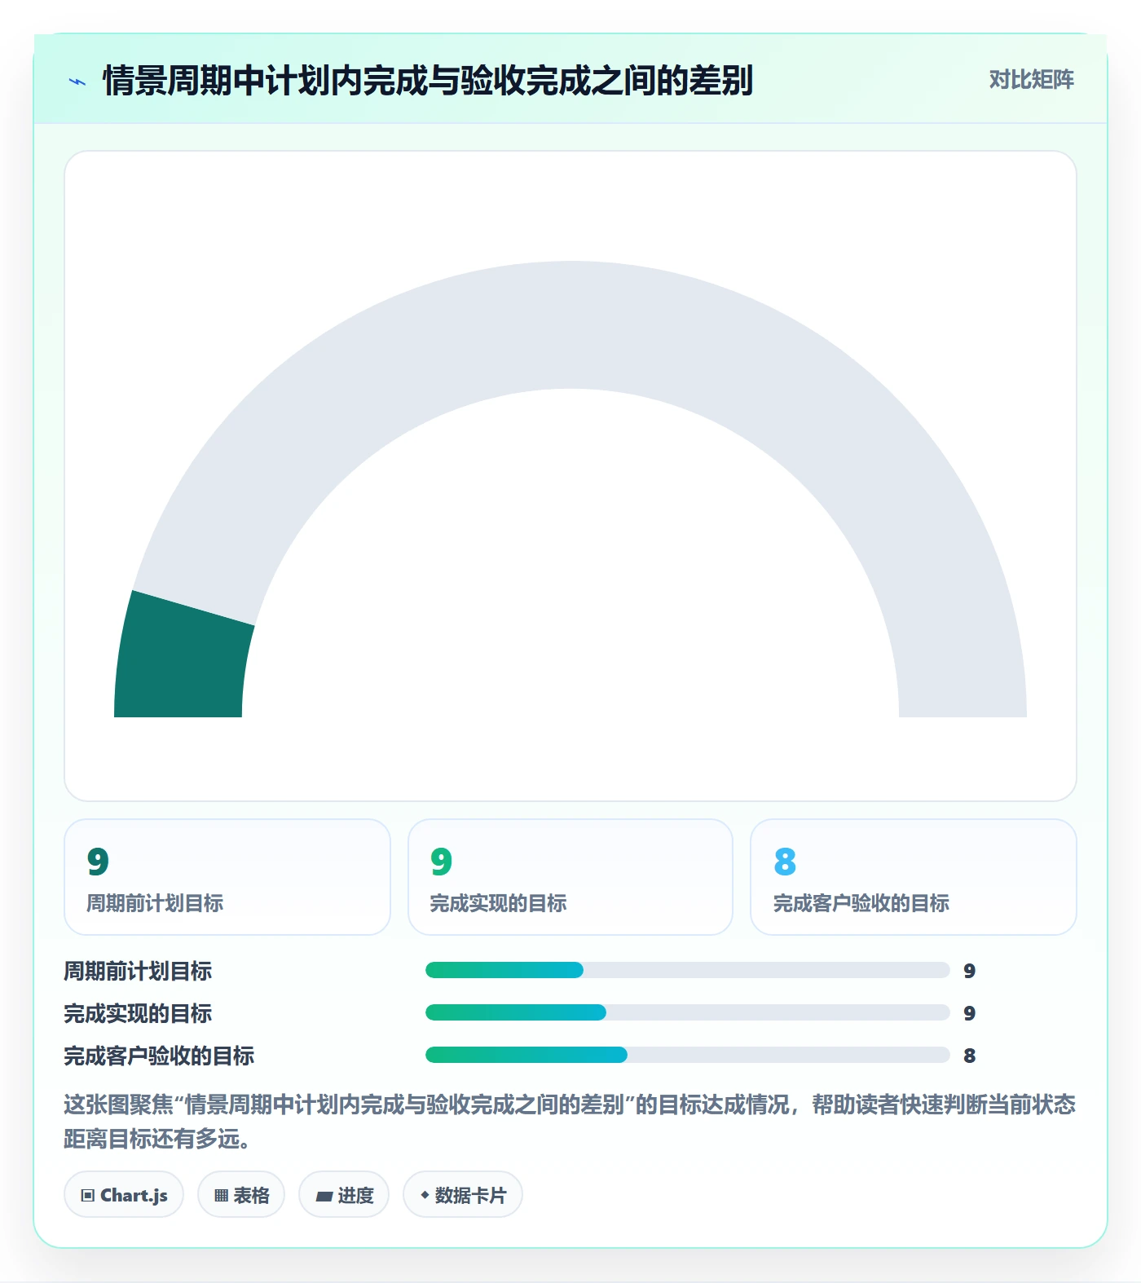This screenshot has width=1141, height=1283.
Task: Click the blue number 8 in the stat card
Action: [x=785, y=862]
